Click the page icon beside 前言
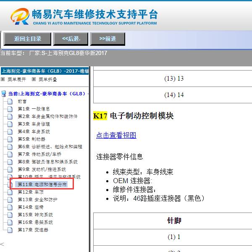The image size is (252, 252). 10,101
